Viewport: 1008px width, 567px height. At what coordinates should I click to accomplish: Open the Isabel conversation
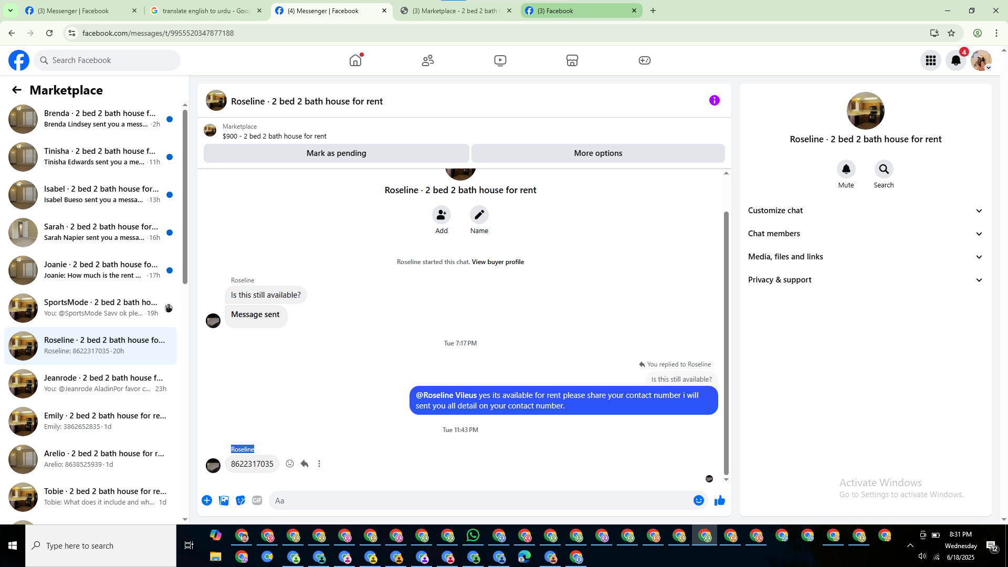click(x=90, y=195)
